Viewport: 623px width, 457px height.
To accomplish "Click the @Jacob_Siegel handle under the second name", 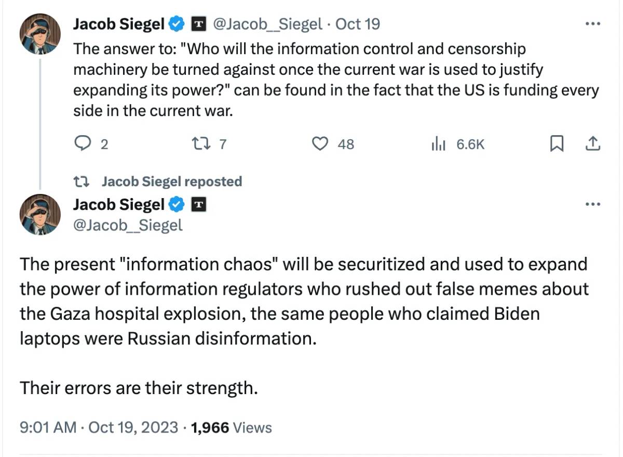I will pos(128,225).
